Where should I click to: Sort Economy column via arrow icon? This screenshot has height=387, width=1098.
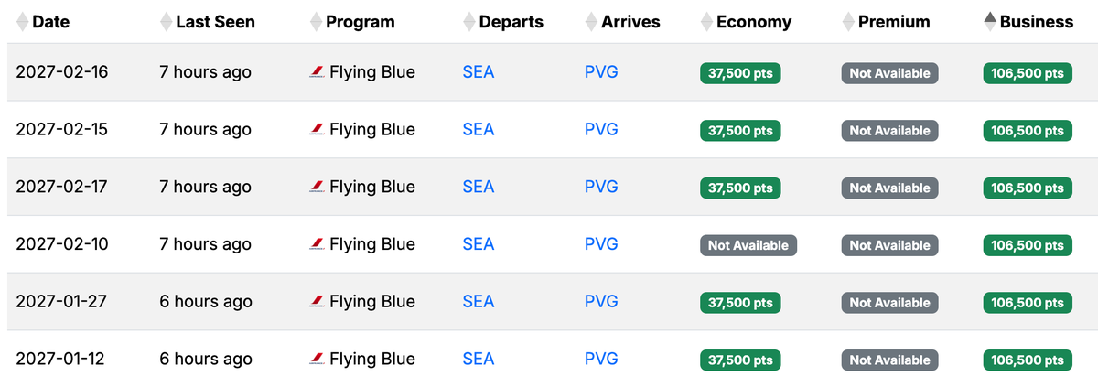pyautogui.click(x=706, y=22)
